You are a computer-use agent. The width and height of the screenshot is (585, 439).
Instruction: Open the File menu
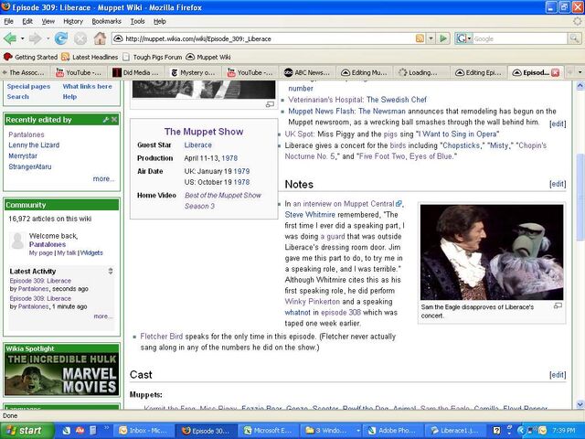tap(8, 21)
